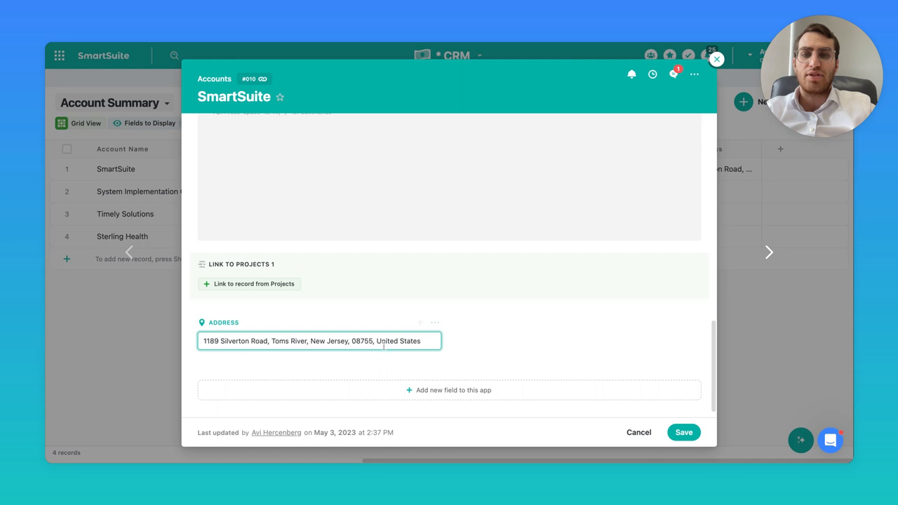
Task: Add a row with the green plus
Action: point(67,259)
